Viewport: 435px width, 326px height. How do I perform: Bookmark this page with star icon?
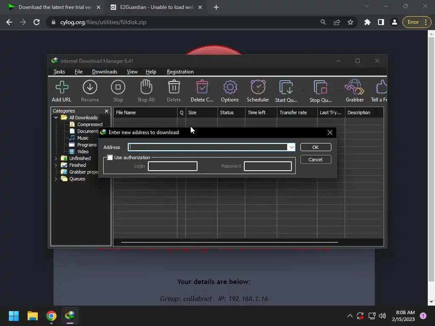point(350,22)
